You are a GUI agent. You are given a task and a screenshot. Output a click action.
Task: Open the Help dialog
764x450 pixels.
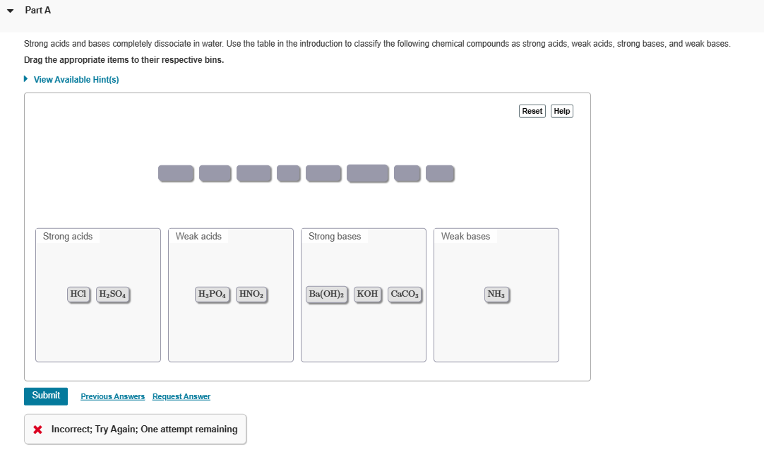[x=561, y=111]
